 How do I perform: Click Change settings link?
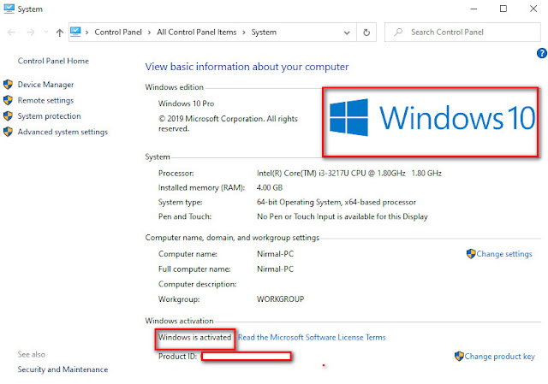[x=504, y=254]
